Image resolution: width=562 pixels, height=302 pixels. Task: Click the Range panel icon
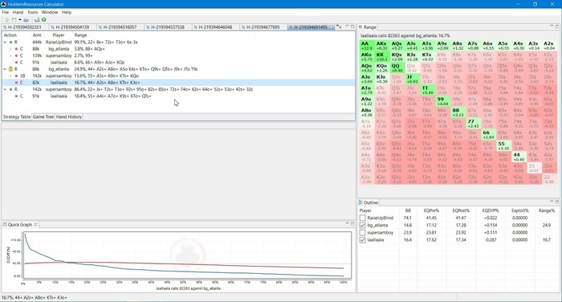point(360,27)
